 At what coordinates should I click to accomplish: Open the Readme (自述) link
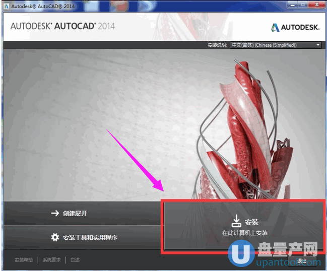click(75, 260)
